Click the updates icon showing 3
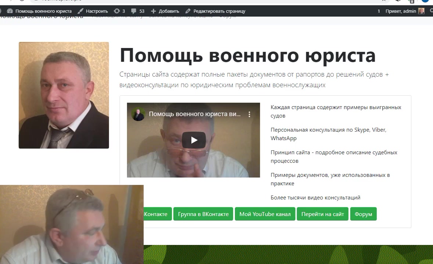The height and width of the screenshot is (264, 433). pos(117,11)
